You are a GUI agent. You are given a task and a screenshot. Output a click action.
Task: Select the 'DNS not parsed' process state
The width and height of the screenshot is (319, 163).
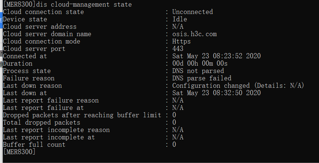click(x=198, y=71)
